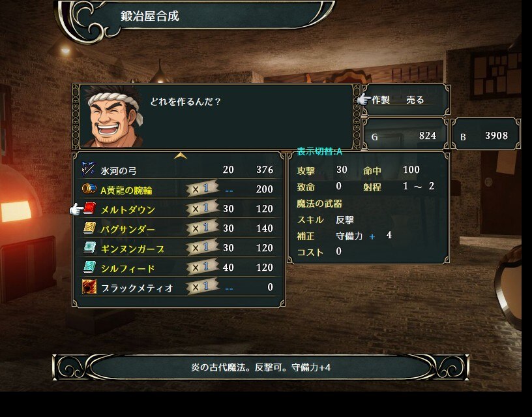Toggle display via 表示切替:A label

(x=319, y=151)
